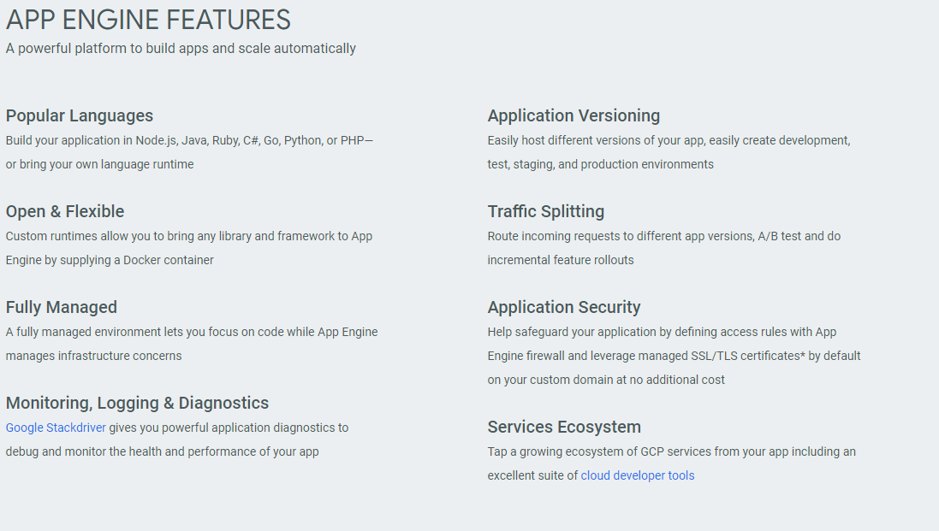
Task: Select the Application Versioning heading
Action: pos(574,115)
